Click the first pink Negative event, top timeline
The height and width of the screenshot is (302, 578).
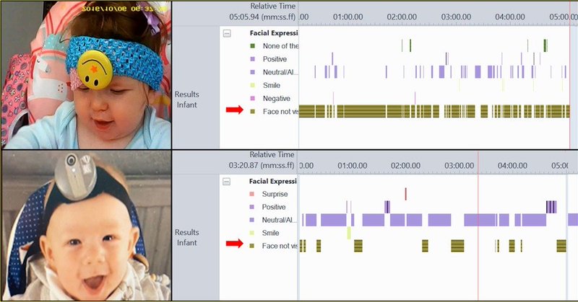[333, 98]
